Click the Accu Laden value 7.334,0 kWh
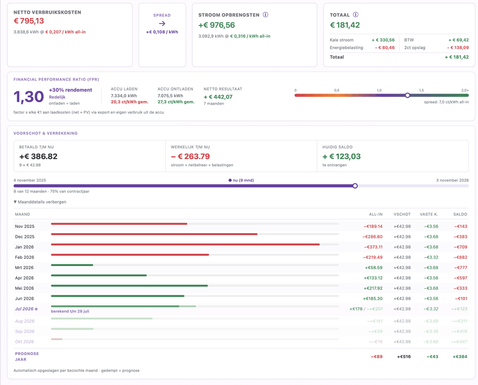This screenshot has height=385, width=478. pos(124,96)
